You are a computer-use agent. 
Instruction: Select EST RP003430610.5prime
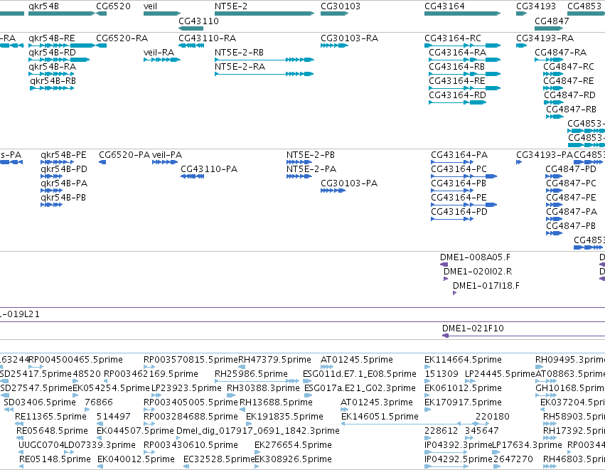191,445
